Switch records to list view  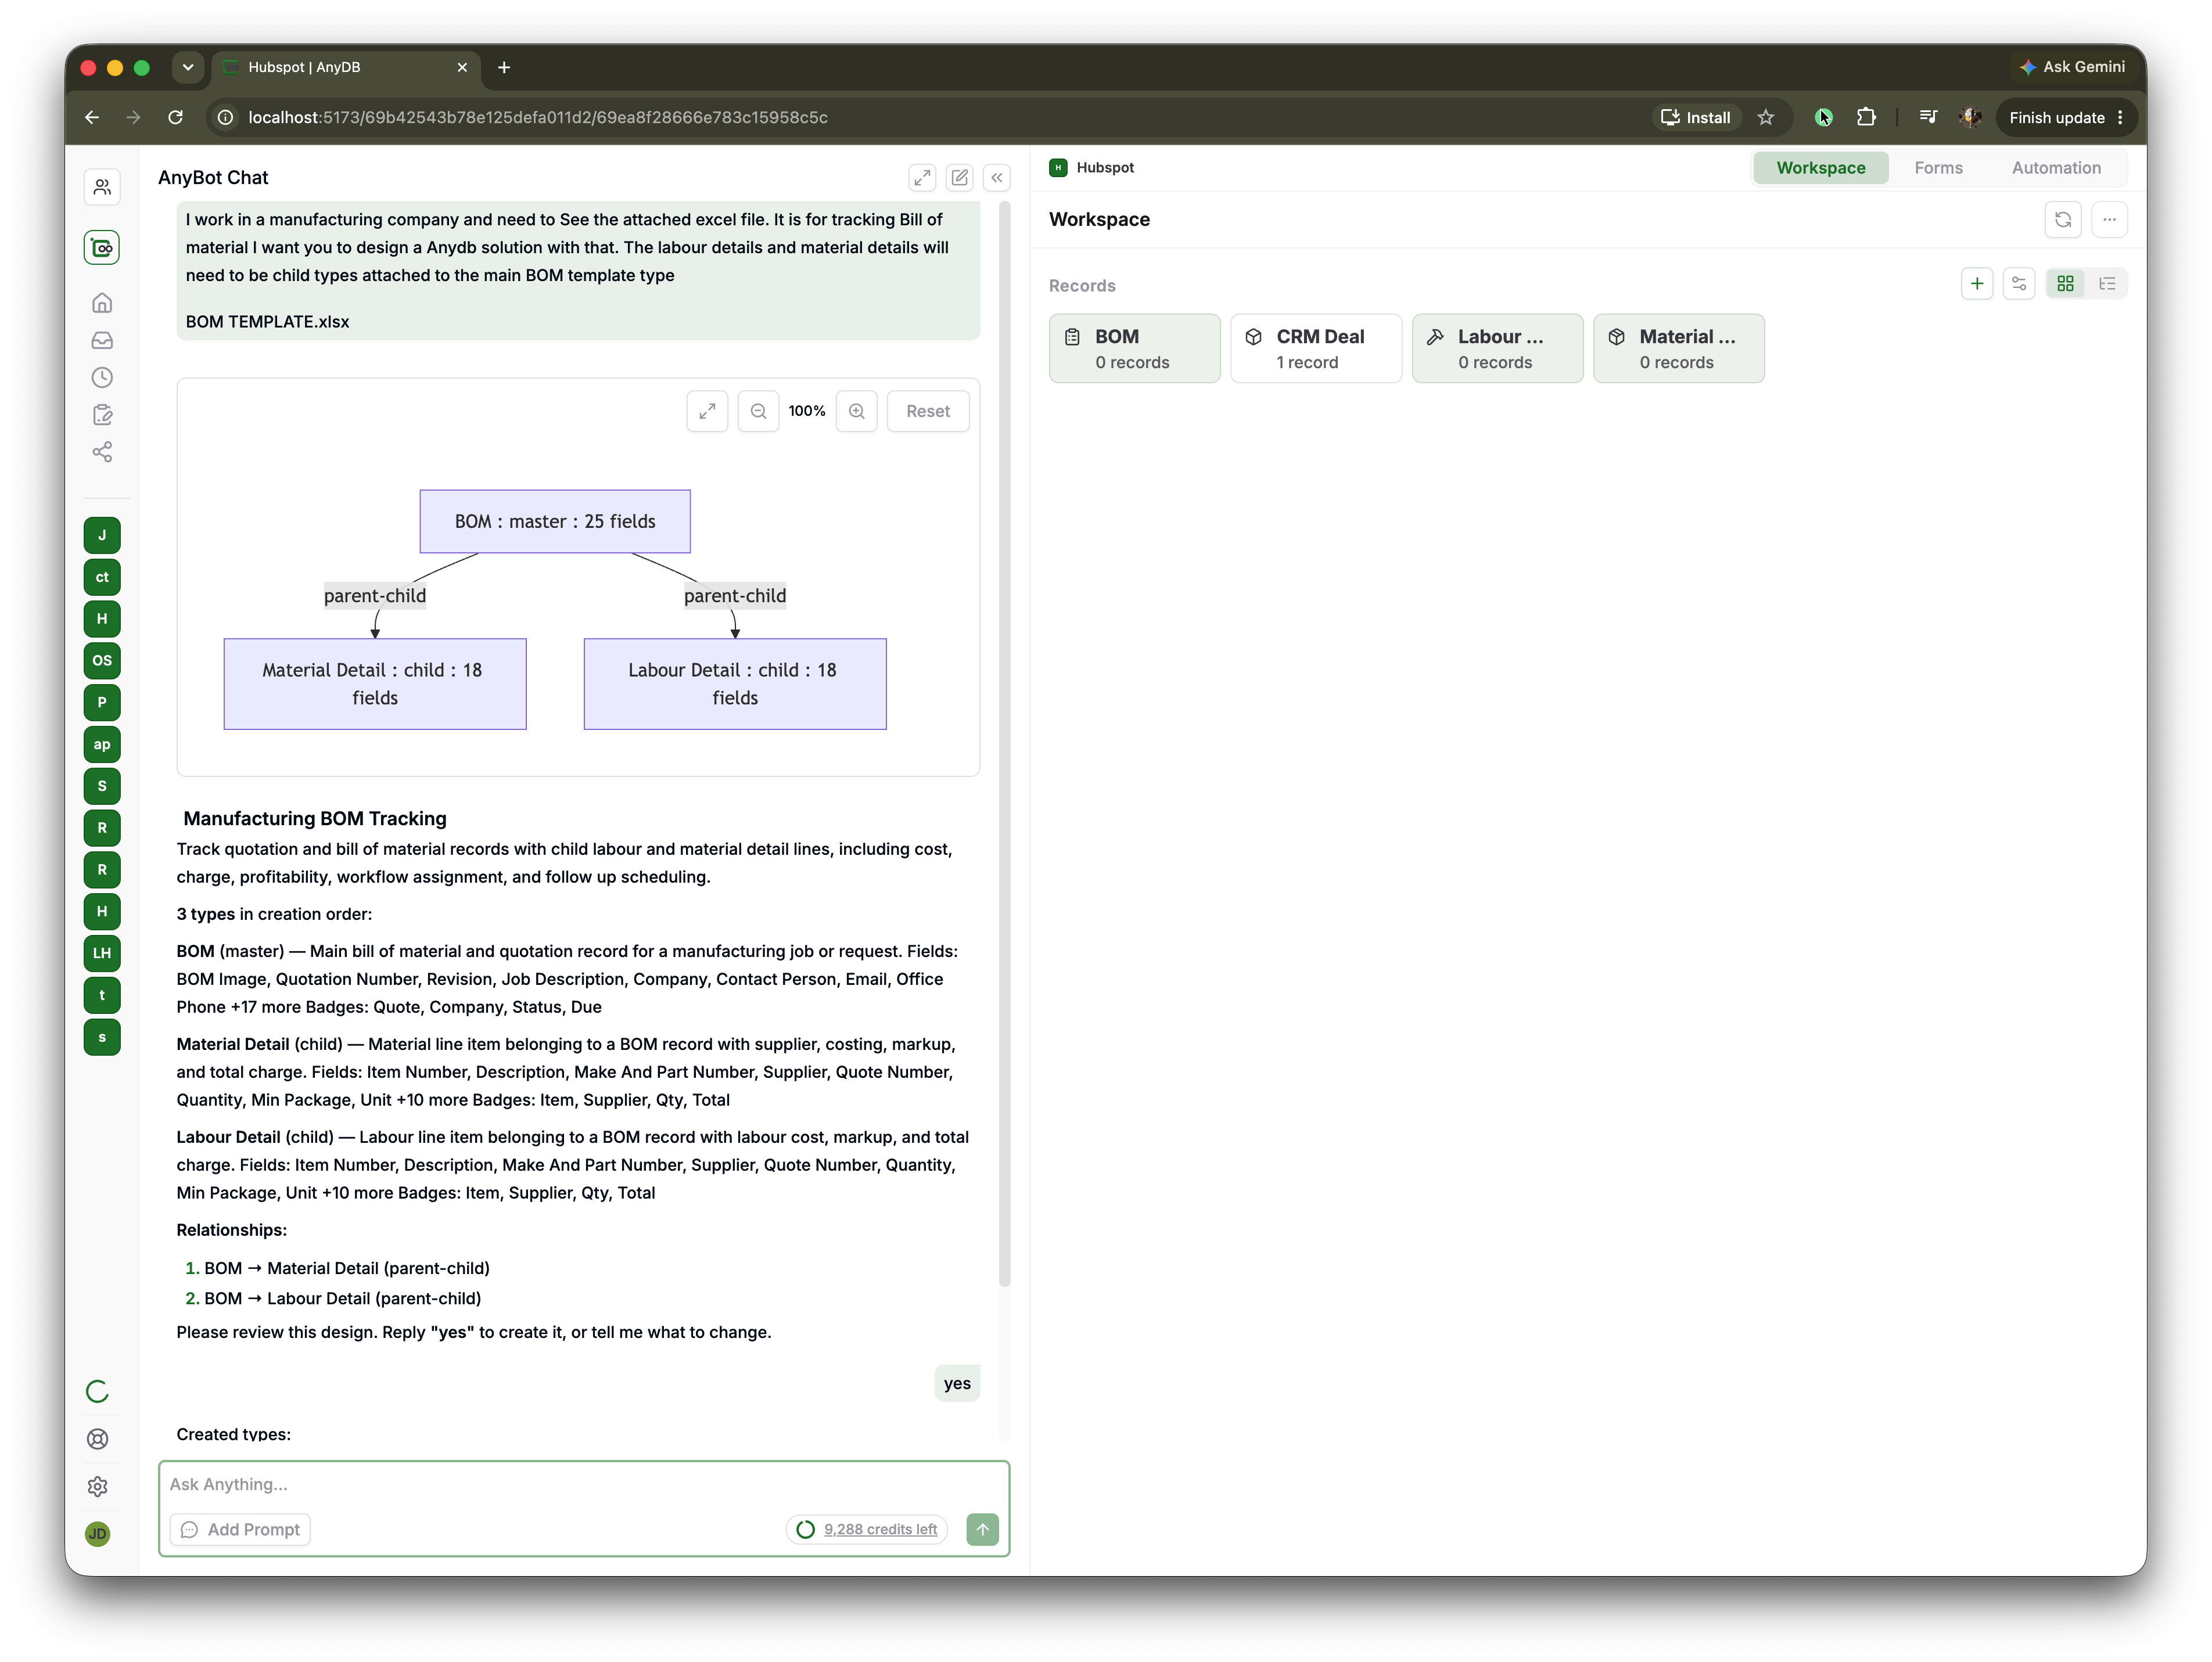coord(2107,284)
